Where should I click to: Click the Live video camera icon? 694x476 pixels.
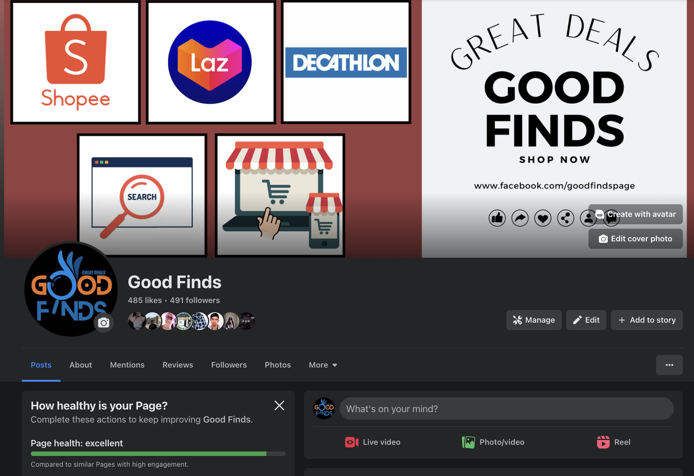351,442
